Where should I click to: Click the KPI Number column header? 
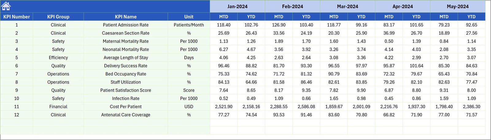click(x=17, y=17)
